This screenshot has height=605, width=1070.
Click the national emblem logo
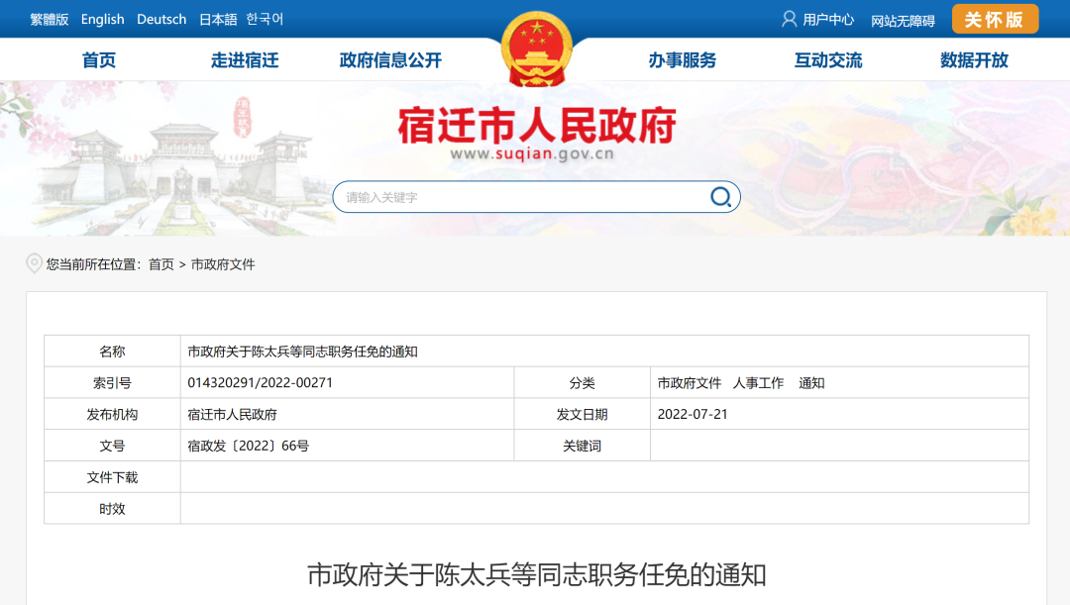click(x=537, y=50)
